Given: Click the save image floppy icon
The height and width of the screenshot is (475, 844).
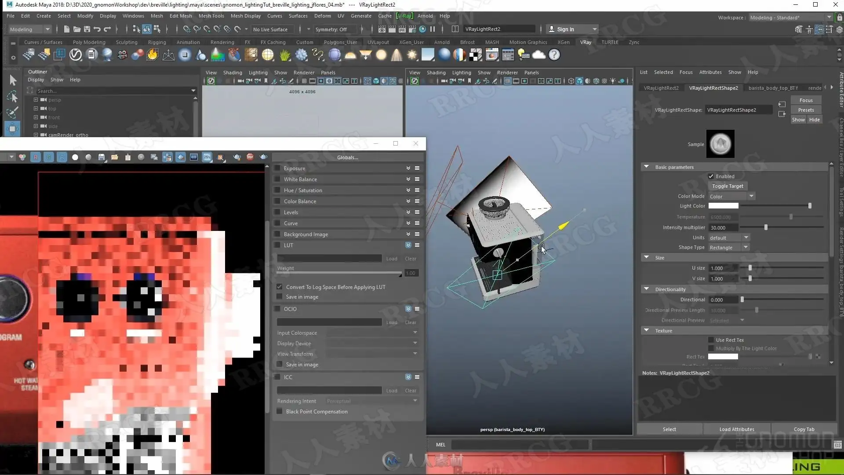Looking at the screenshot, I should click(102, 157).
